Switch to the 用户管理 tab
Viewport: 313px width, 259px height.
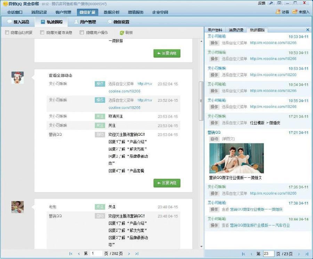85,22
